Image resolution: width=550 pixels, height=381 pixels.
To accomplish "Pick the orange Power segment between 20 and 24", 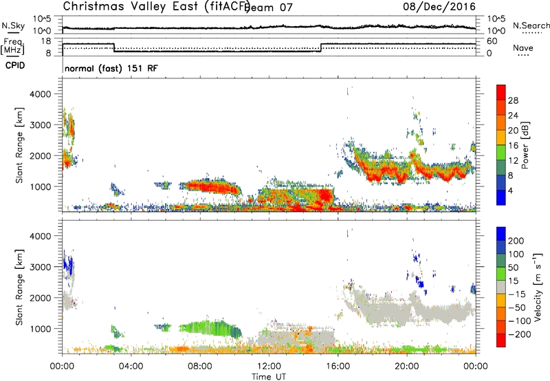I will 501,122.
